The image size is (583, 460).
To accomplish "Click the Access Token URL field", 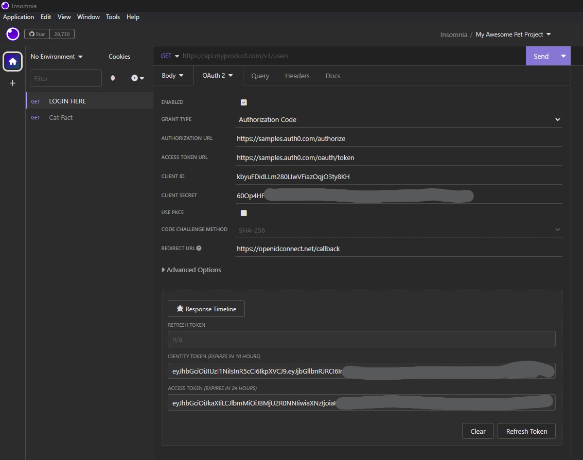I will coord(399,157).
